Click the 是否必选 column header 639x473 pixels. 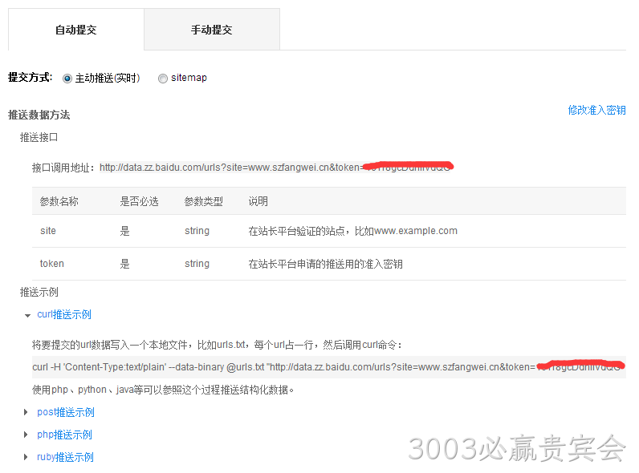[139, 201]
